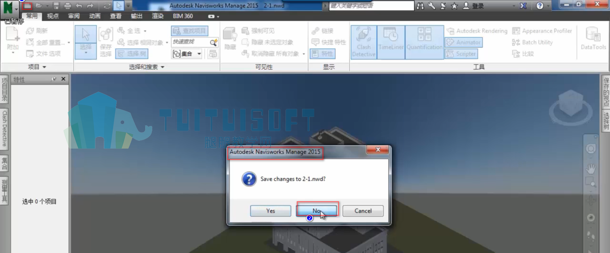Expand the 选择和搜索 panel arrow
Screen dimensions: 610x253
[x=163, y=67]
